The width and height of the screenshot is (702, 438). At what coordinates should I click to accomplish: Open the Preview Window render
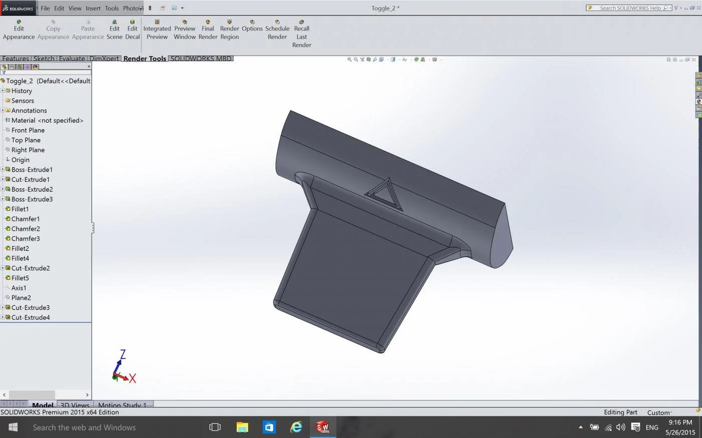pyautogui.click(x=185, y=30)
